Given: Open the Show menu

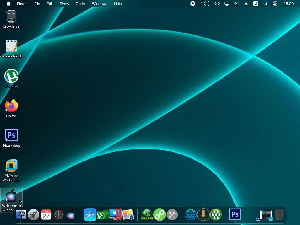Looking at the screenshot, I should point(64,4).
